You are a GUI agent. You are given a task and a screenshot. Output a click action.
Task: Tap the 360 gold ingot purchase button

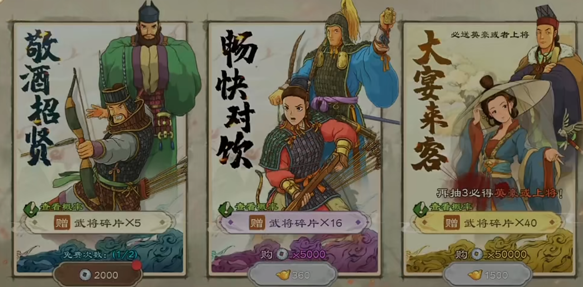[x=292, y=275]
